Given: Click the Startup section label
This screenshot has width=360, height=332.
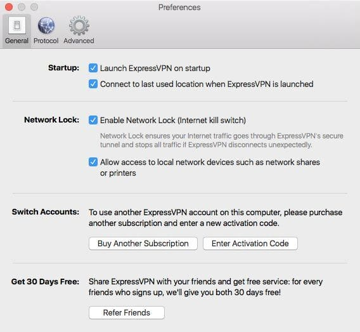Looking at the screenshot, I should tap(63, 68).
